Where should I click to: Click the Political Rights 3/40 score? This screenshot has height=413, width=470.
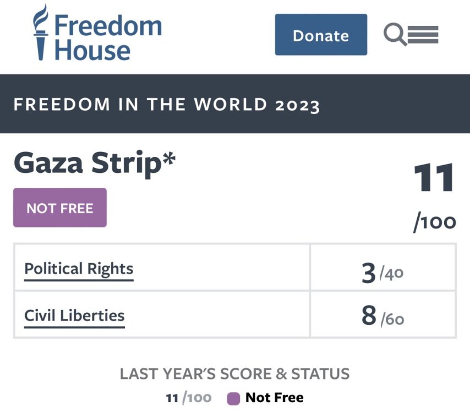click(383, 273)
